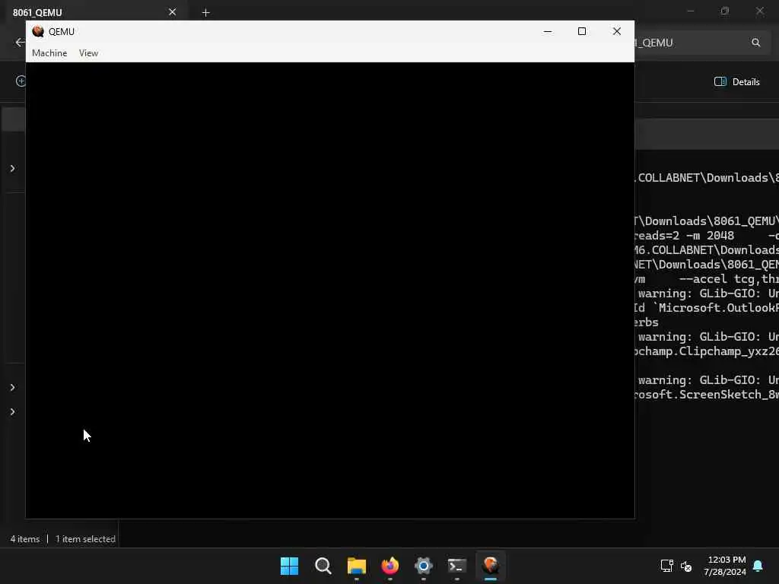Open the clock showing 12:03 PM
Image resolution: width=779 pixels, height=584 pixels.
pos(725,566)
